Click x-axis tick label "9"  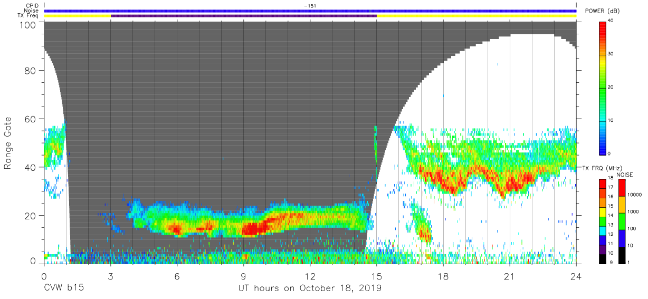[243, 276]
